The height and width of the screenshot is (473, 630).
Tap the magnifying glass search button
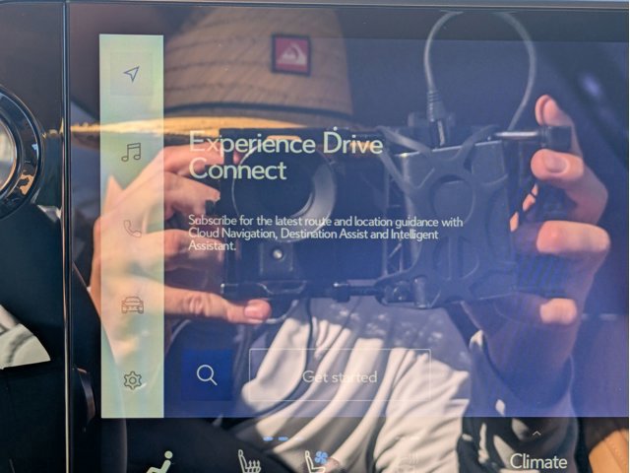pyautogui.click(x=207, y=374)
